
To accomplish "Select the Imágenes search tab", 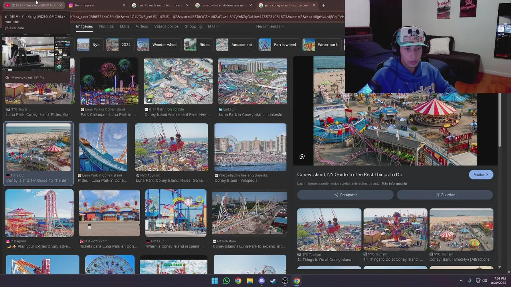I will (x=84, y=26).
